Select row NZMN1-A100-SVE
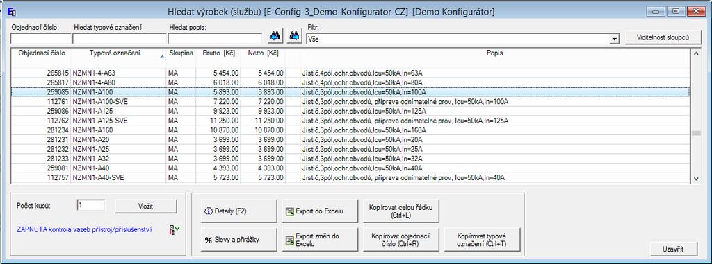Screen dimensions: 712x264 pos(350,101)
